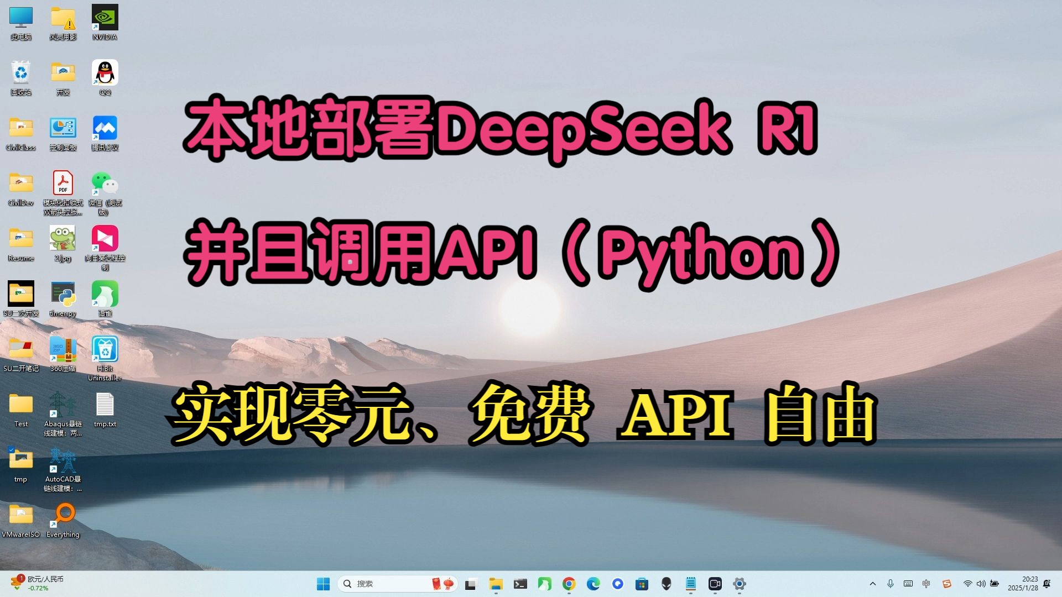Select the CivilClass folder
This screenshot has width=1062, height=597.
(x=20, y=133)
